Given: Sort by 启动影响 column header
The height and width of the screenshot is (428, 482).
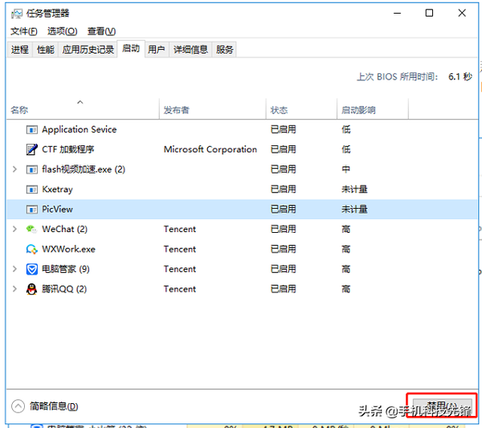Looking at the screenshot, I should (358, 110).
